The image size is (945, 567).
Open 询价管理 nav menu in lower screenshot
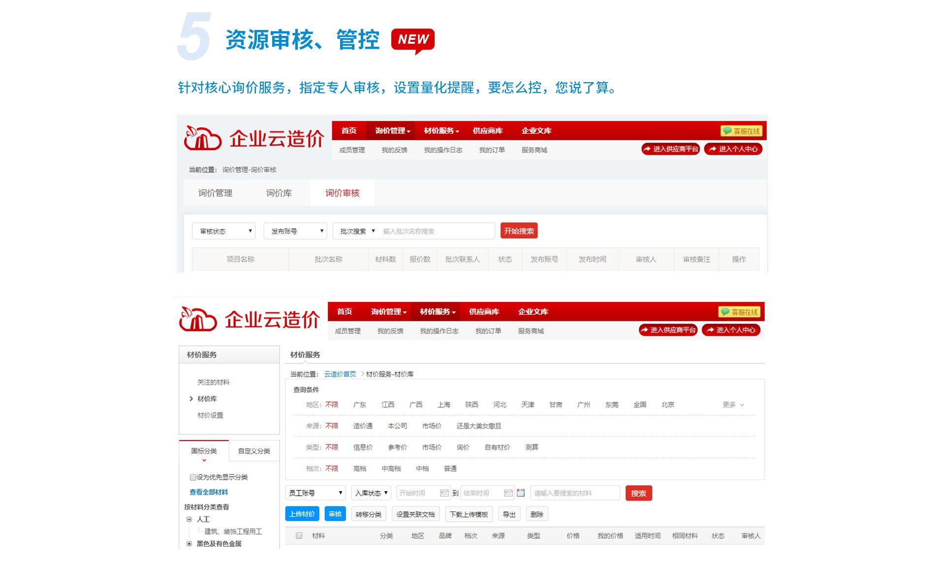click(x=389, y=312)
